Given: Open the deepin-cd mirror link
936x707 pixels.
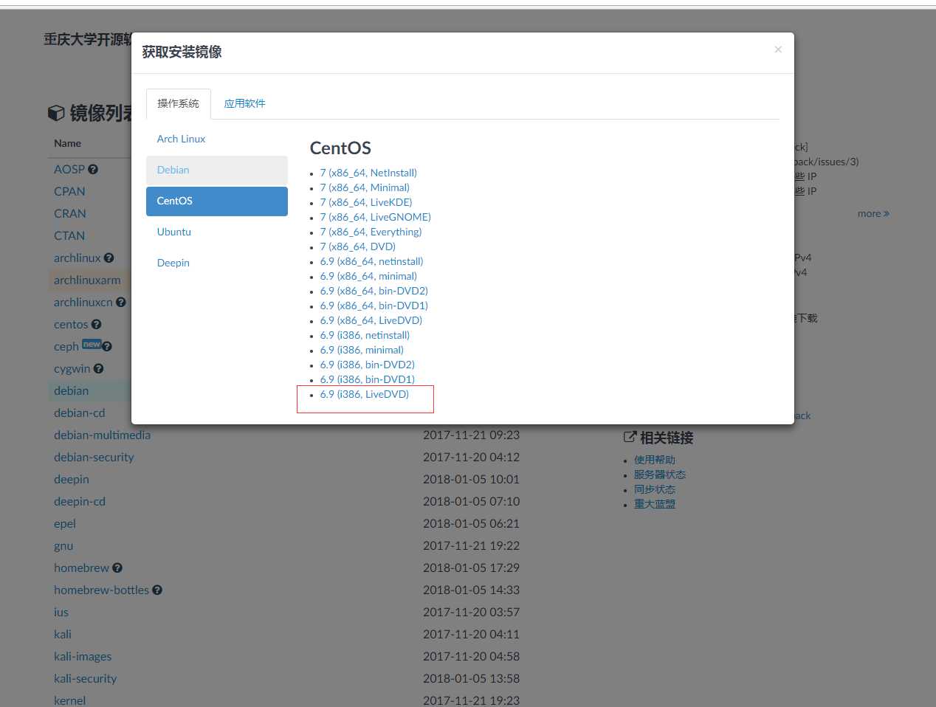Looking at the screenshot, I should pos(80,501).
